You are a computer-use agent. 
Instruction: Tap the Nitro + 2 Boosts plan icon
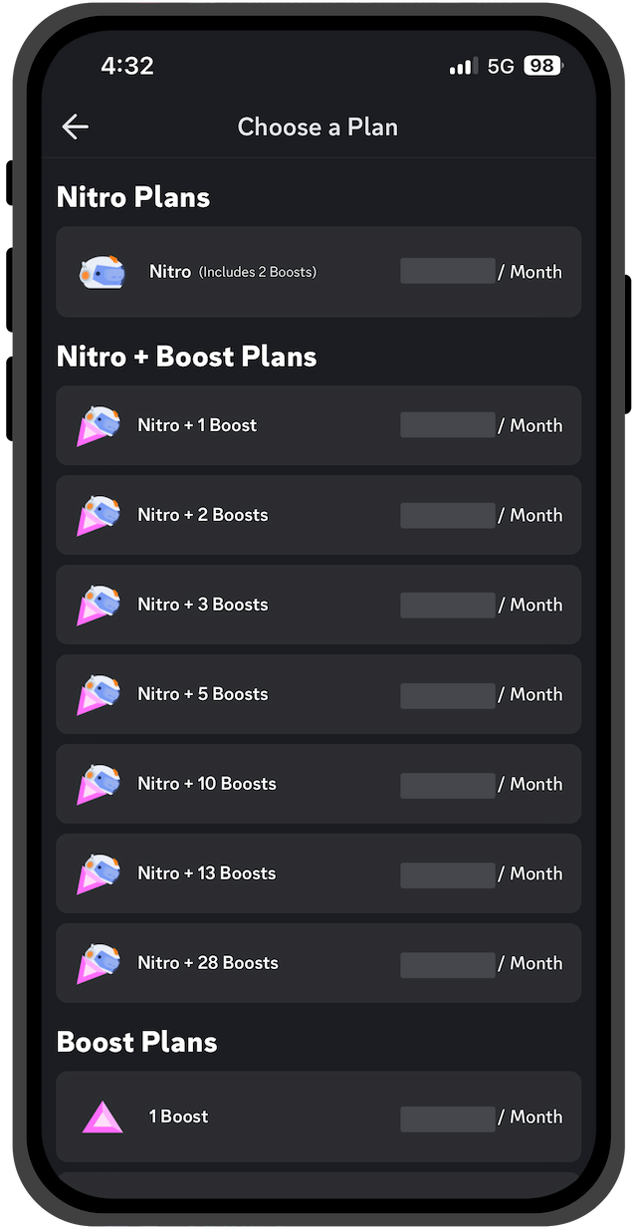tap(99, 515)
